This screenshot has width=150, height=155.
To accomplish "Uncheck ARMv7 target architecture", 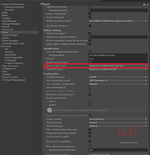I will (90, 101).
